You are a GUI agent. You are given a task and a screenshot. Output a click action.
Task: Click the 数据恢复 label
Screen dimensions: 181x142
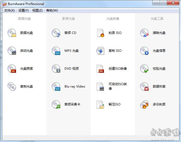(159, 87)
